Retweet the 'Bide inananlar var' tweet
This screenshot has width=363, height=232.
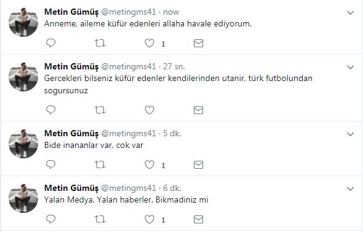[x=100, y=165]
